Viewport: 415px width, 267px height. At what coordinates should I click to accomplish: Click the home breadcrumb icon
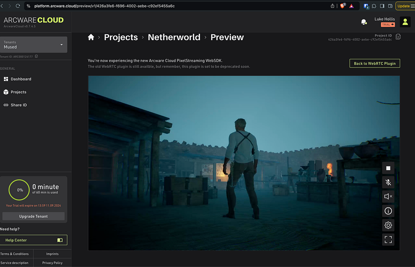click(91, 37)
